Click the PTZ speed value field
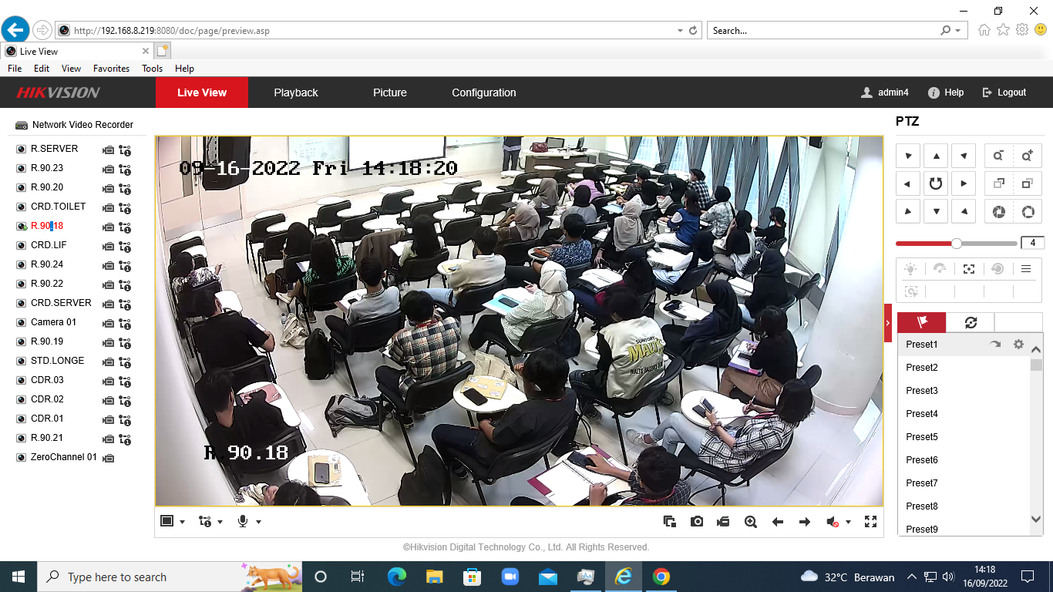The width and height of the screenshot is (1053, 592). pos(1032,244)
